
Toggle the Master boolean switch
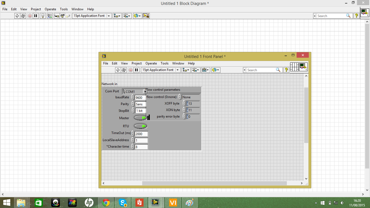[140, 118]
